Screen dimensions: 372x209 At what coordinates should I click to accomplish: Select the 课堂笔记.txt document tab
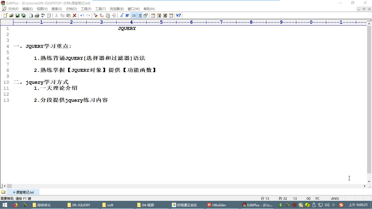click(23, 192)
